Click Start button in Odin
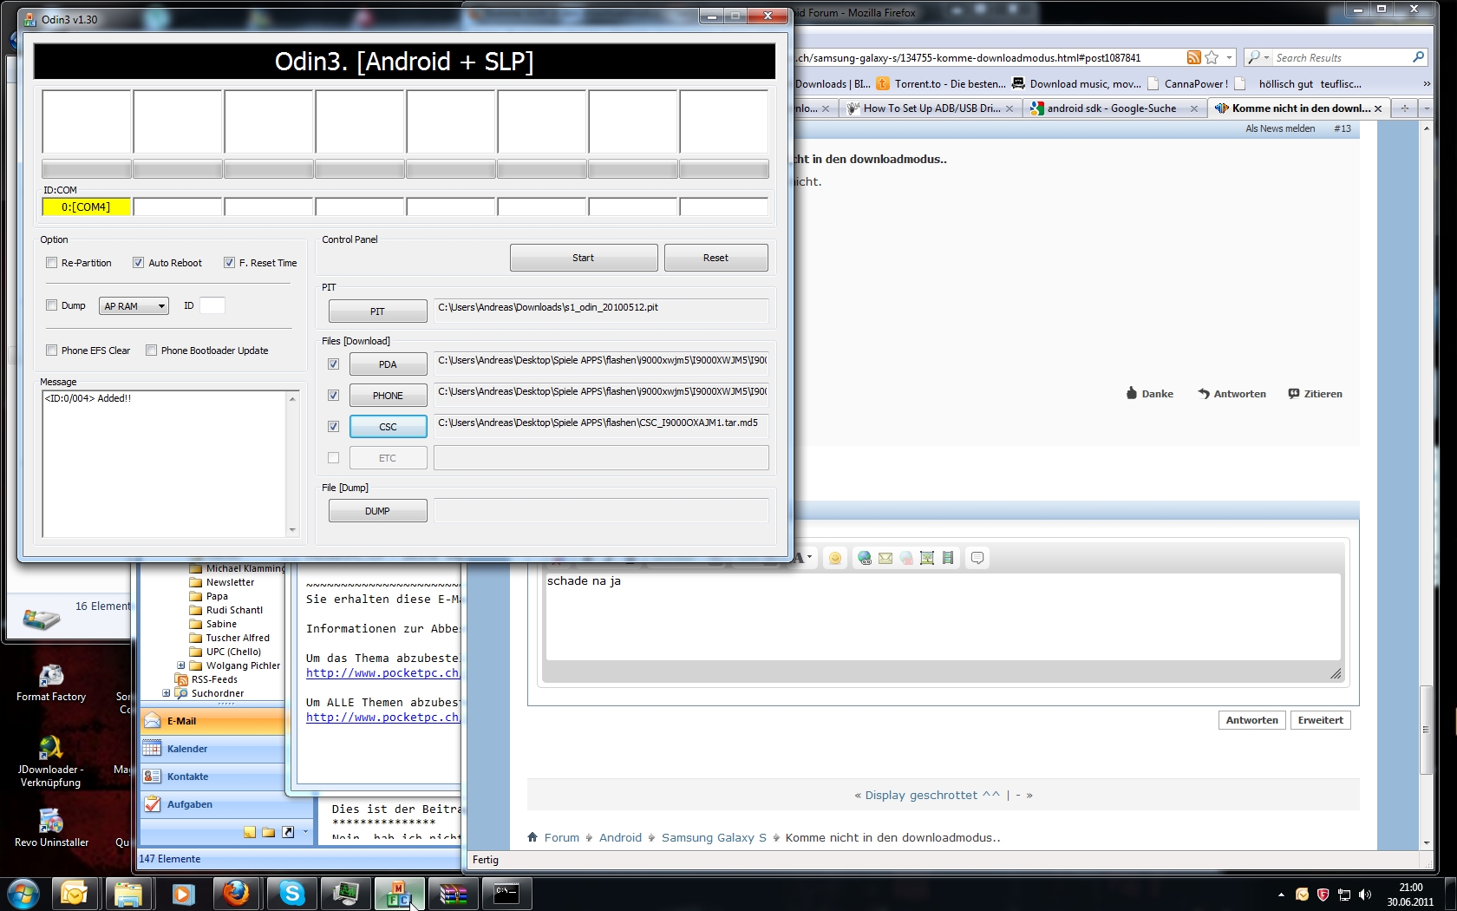 pyautogui.click(x=584, y=258)
